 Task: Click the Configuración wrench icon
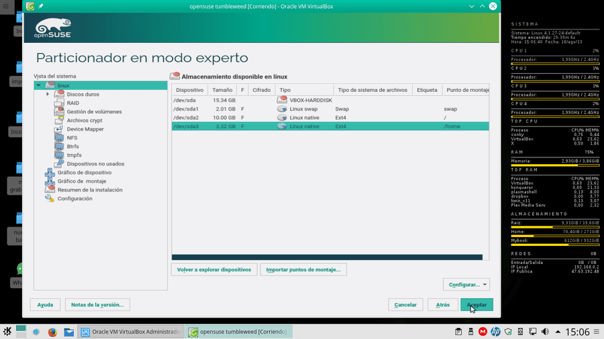pyautogui.click(x=49, y=198)
